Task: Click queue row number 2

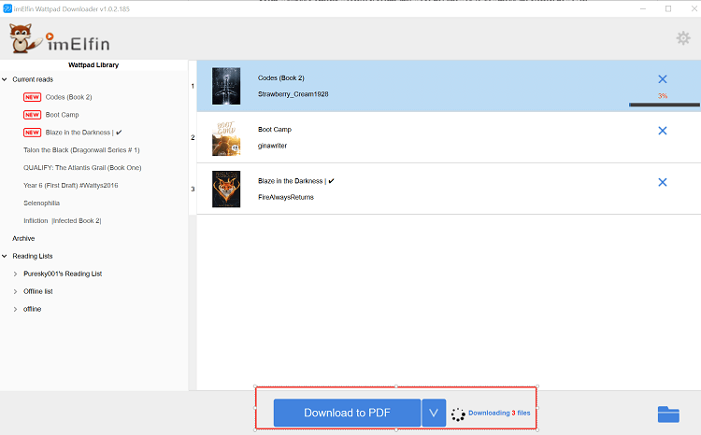Action: [x=193, y=137]
